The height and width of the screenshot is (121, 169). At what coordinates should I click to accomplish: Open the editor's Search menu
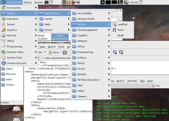tap(52, 47)
